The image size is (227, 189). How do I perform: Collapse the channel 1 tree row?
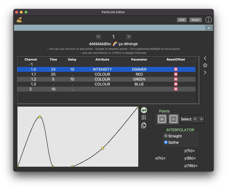[29, 65]
